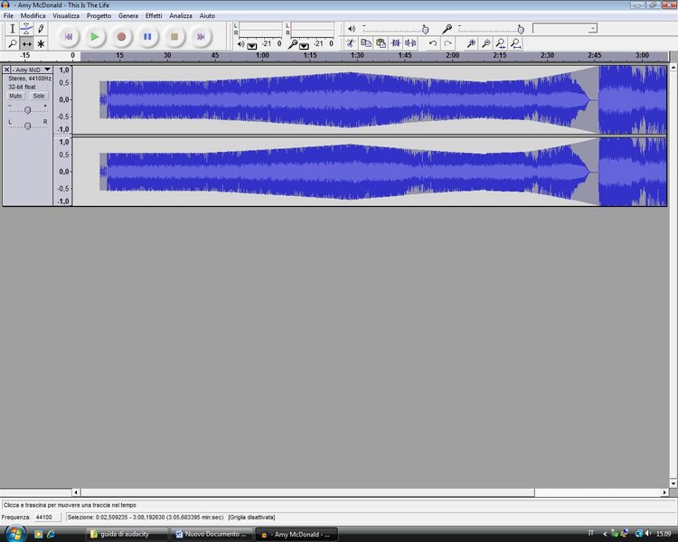Click the Selezione time range text
Viewport: 678px width, 542px height.
tap(146, 517)
